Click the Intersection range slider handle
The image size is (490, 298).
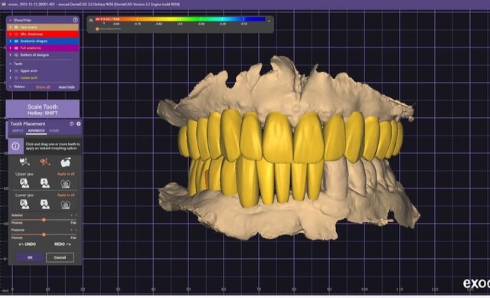(97, 29)
